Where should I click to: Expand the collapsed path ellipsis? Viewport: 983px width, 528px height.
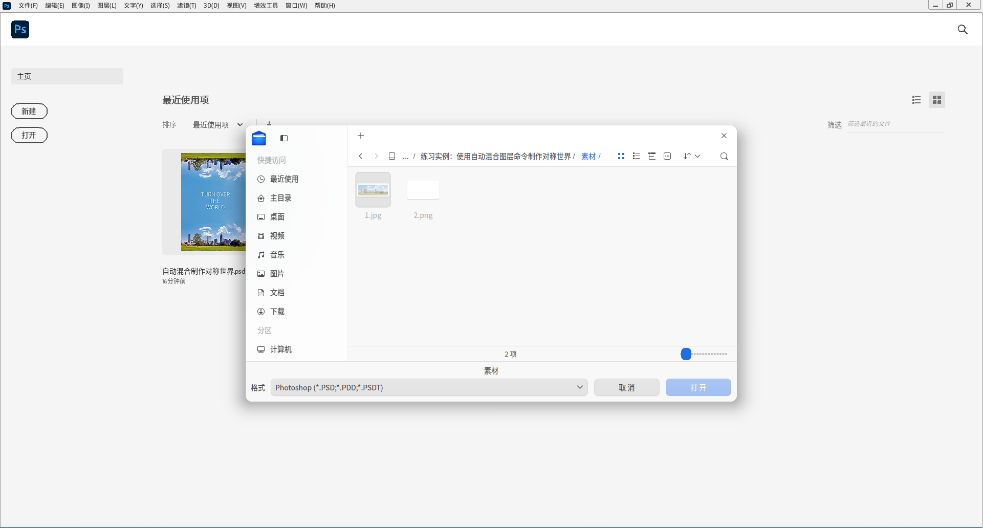pos(406,157)
